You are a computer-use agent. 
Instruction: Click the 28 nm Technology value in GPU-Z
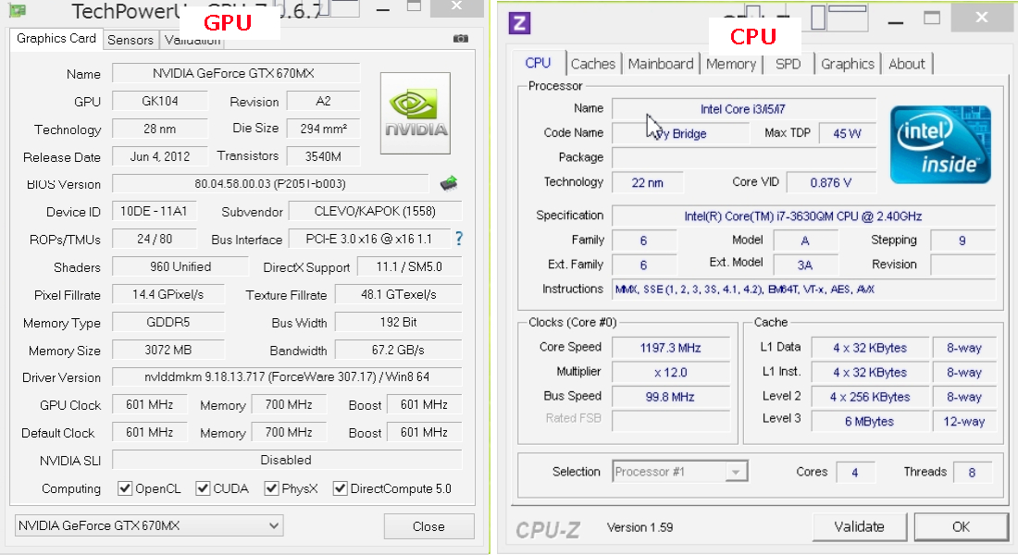point(160,129)
